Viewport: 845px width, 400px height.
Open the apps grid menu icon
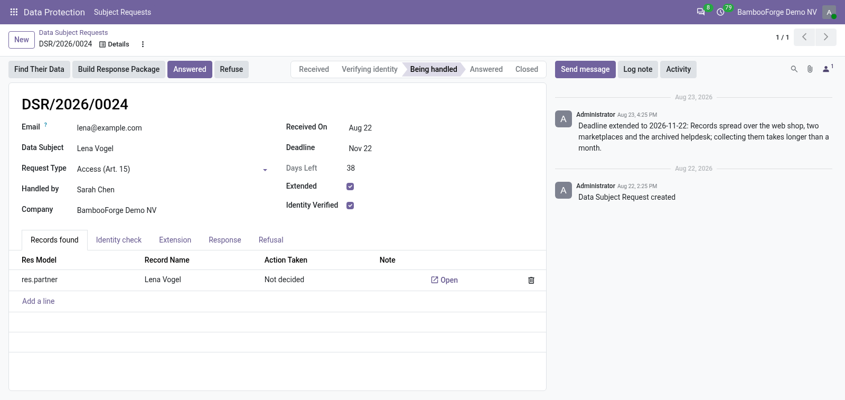pyautogui.click(x=14, y=12)
